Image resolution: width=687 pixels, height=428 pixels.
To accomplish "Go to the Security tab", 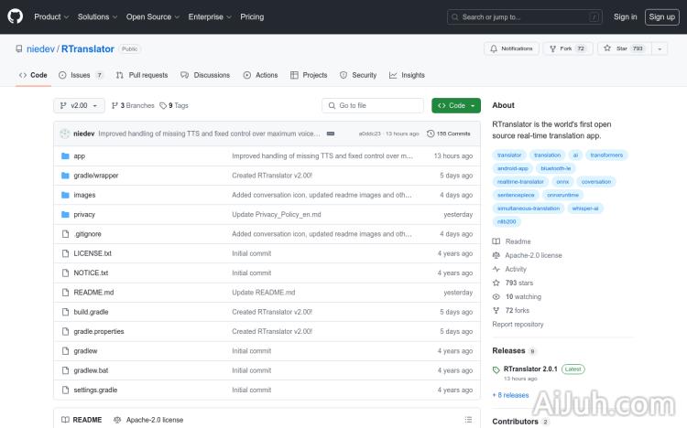I will point(358,75).
